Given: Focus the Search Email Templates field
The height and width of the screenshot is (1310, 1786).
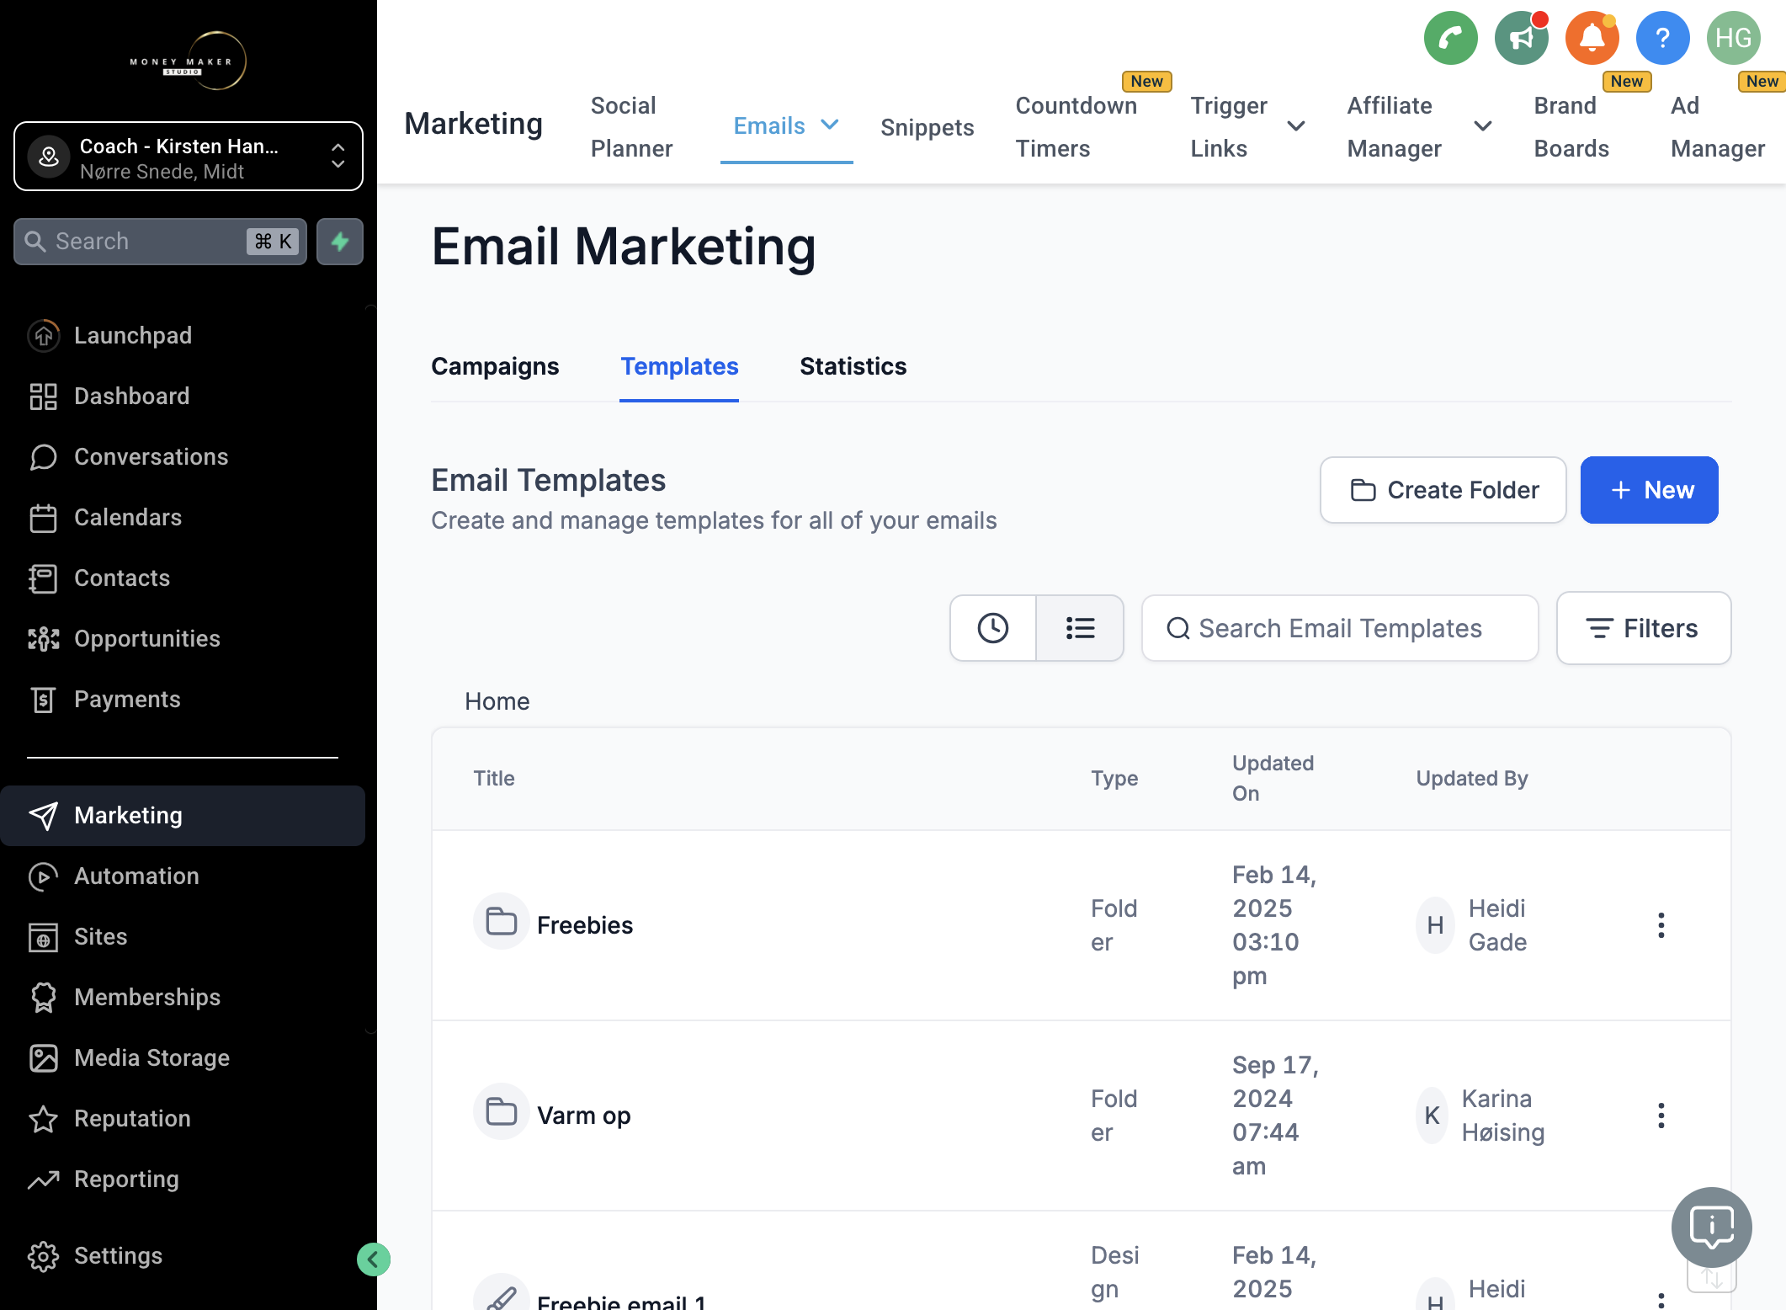Looking at the screenshot, I should (x=1340, y=628).
